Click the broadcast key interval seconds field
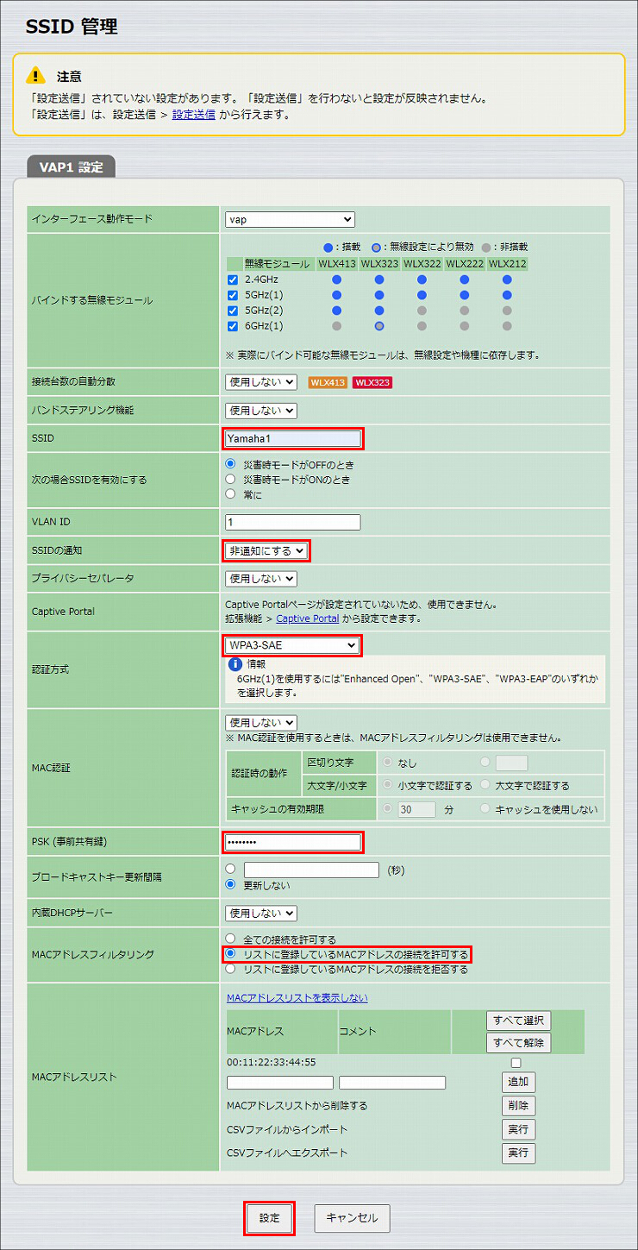Image resolution: width=638 pixels, height=1250 pixels. [311, 870]
